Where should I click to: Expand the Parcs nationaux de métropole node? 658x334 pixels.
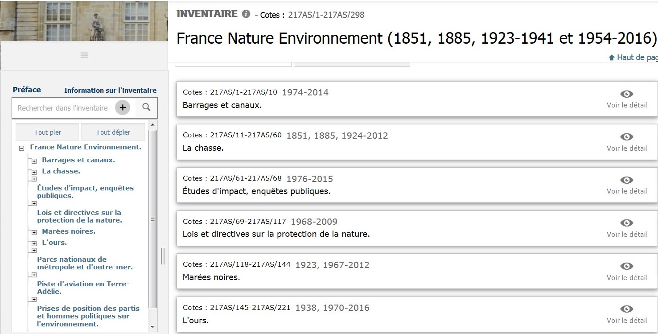(x=34, y=250)
